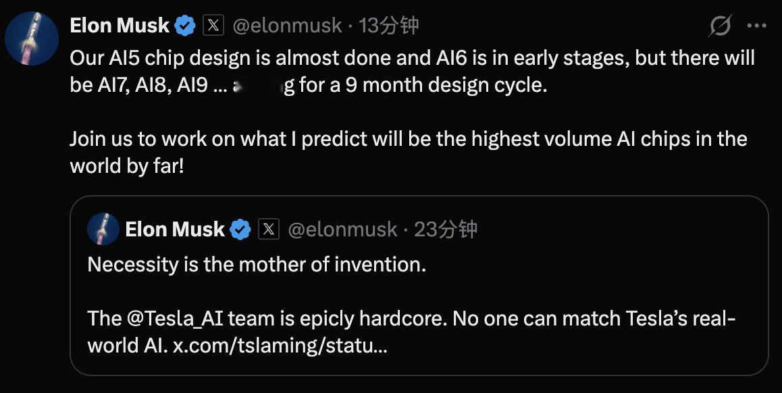782x393 pixels.
Task: Click Elon Musk name in quoted post
Action: click(x=175, y=230)
